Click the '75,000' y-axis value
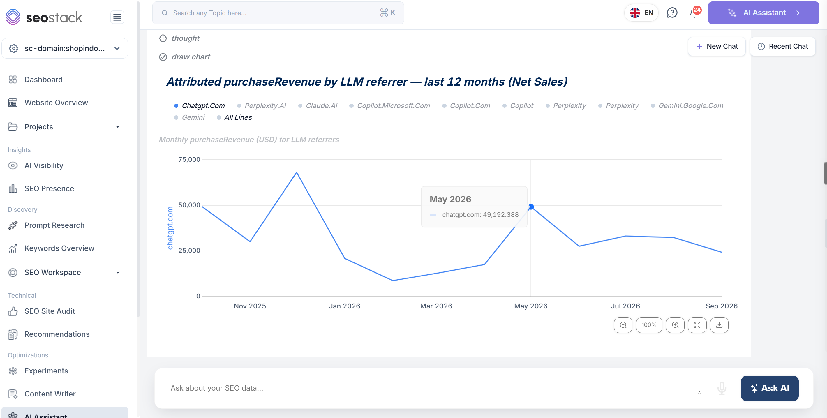This screenshot has width=827, height=418. point(189,160)
